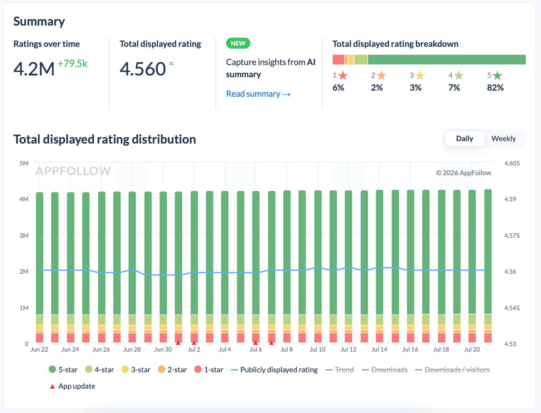Viewport: 541px width, 413px height.
Task: Hide the 3-star series via legend
Action: point(136,370)
